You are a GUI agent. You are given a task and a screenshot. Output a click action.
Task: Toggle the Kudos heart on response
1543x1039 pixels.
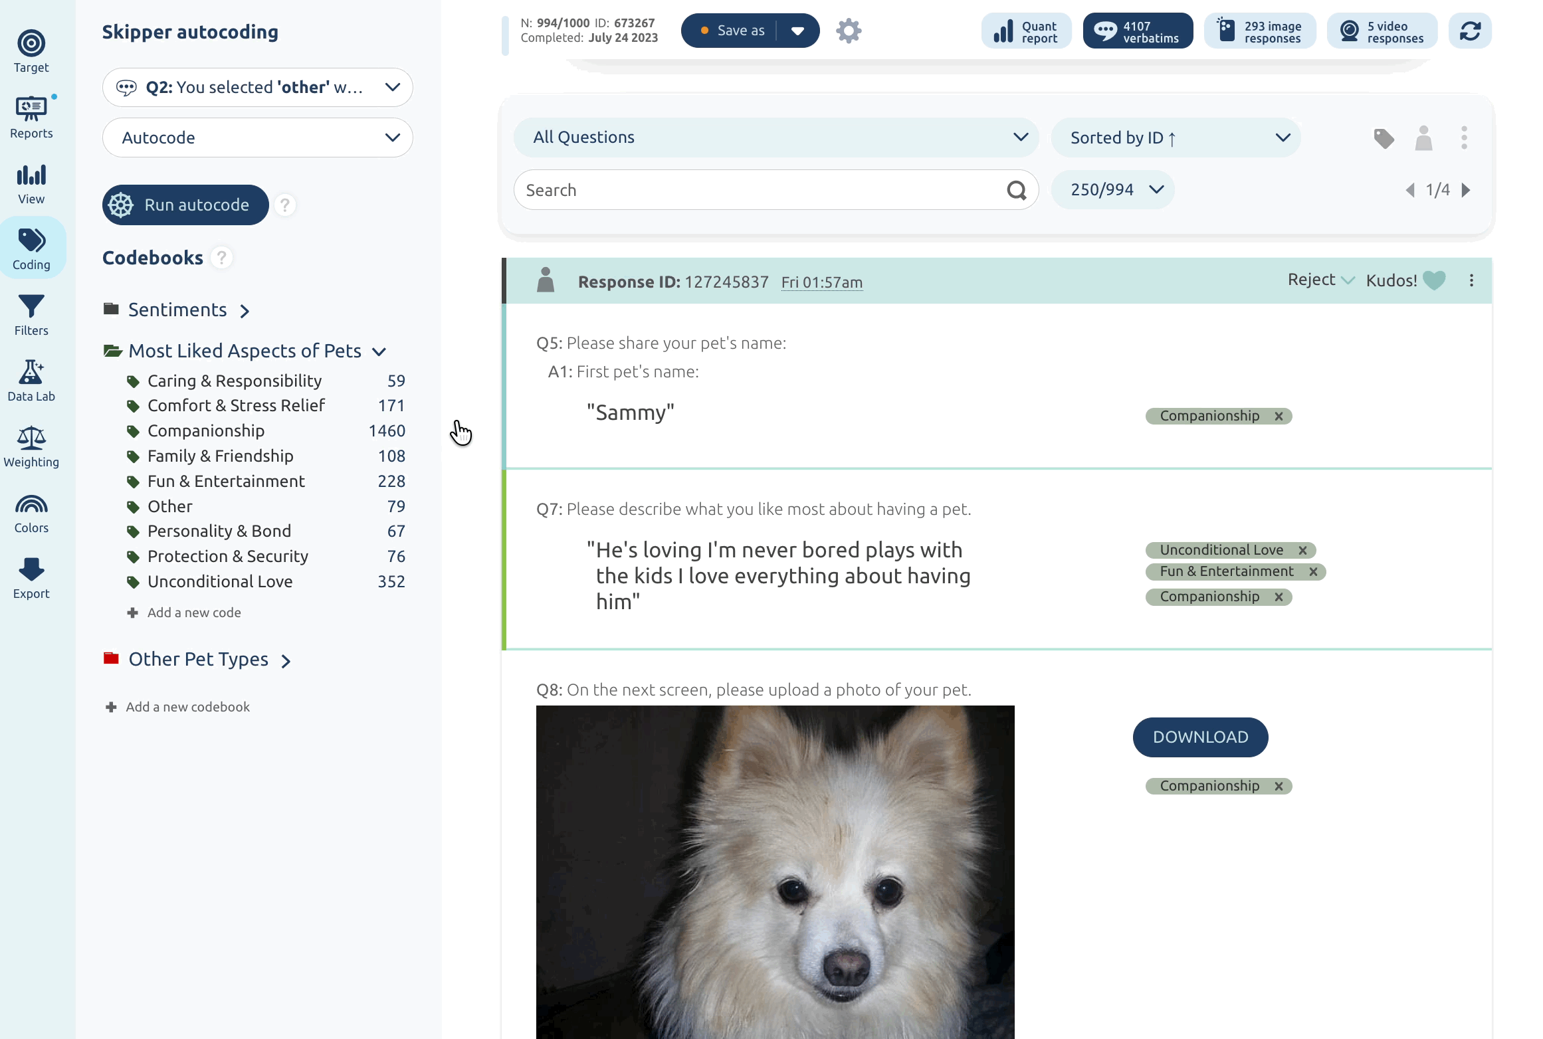coord(1434,280)
